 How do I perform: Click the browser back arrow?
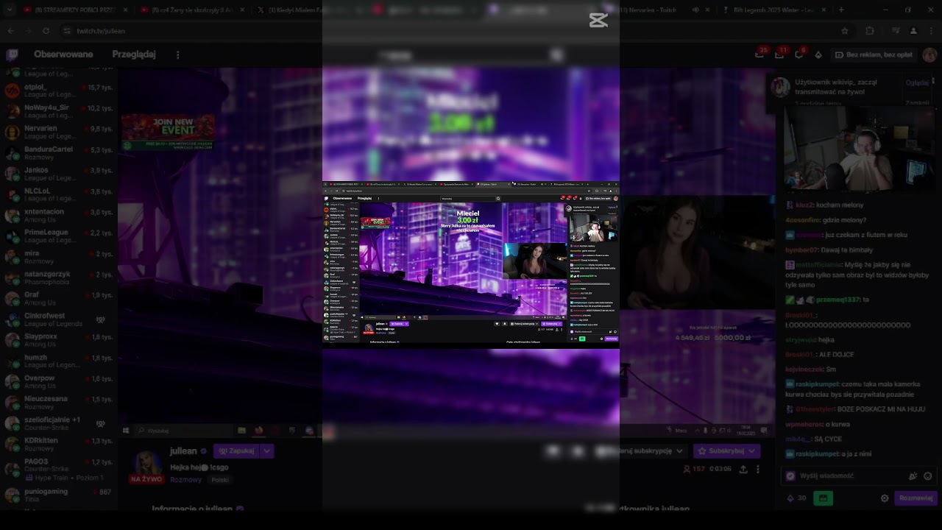[x=11, y=31]
